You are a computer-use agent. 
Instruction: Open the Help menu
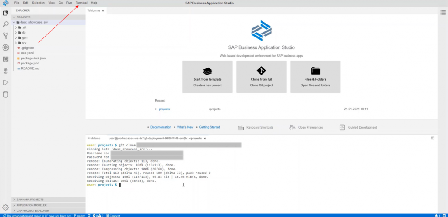(x=94, y=3)
